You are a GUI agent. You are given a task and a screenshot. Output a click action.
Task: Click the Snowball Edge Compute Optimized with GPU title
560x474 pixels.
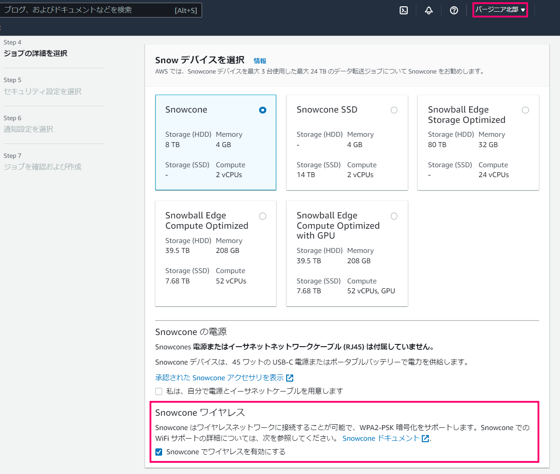point(338,226)
